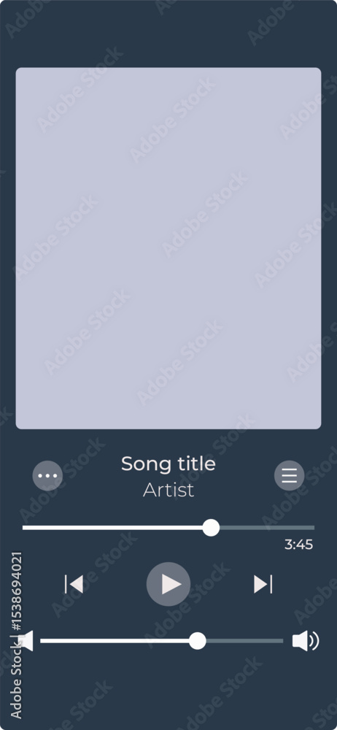The height and width of the screenshot is (730, 337).
Task: Click the "Song title" text
Action: point(168,464)
